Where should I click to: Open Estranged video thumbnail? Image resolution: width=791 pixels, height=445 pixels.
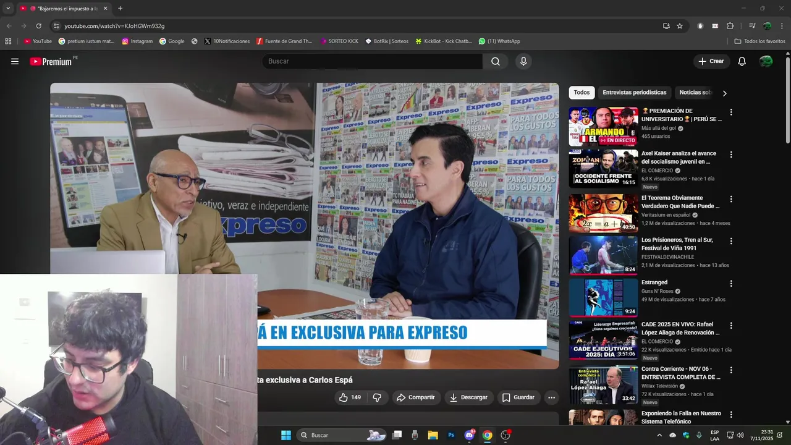(603, 298)
